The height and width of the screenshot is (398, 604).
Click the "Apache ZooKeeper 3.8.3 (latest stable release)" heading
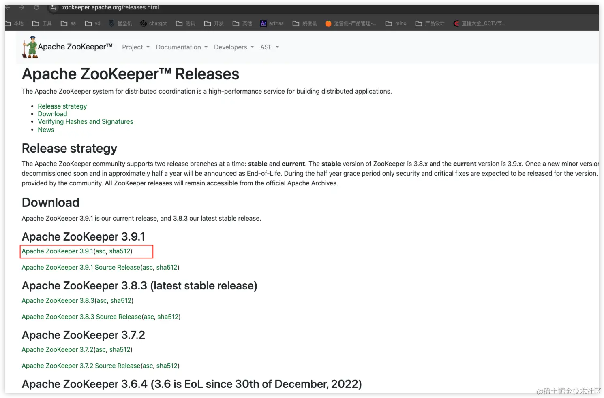[139, 286]
